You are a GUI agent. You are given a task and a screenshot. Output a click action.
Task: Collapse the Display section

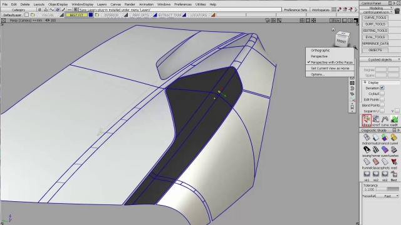pos(365,82)
